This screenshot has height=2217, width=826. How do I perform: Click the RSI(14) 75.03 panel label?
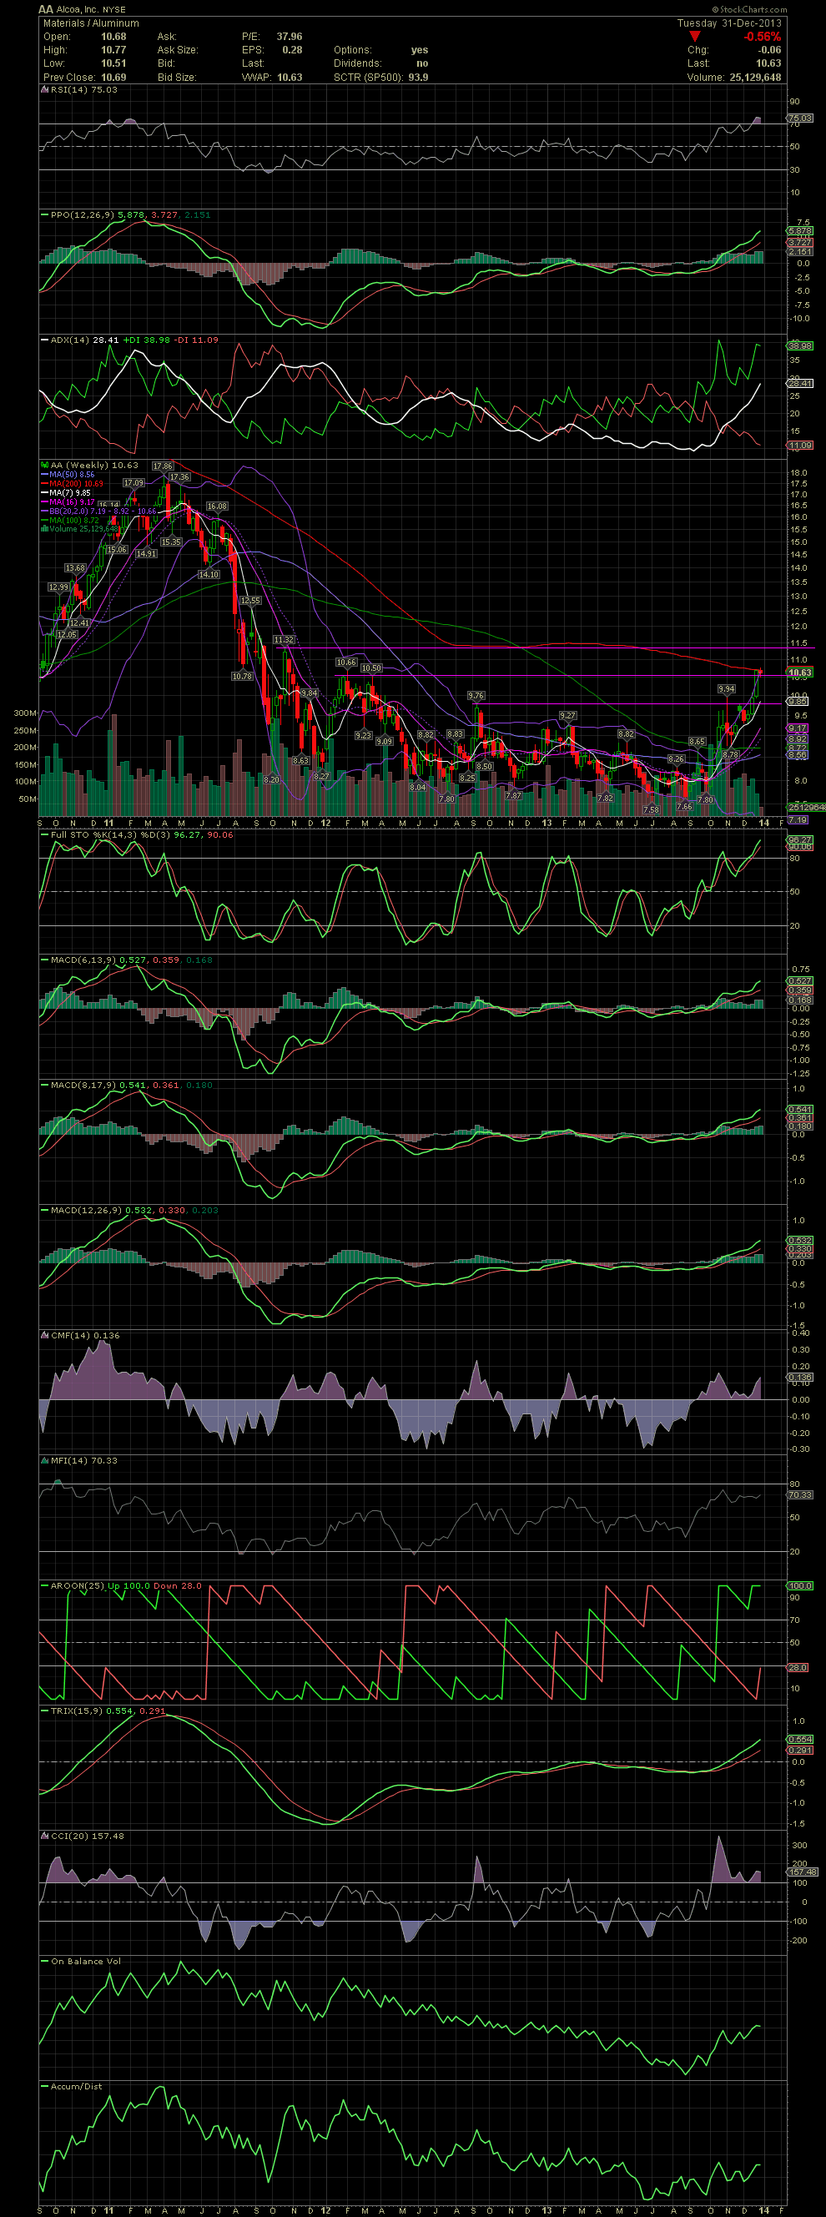[78, 89]
